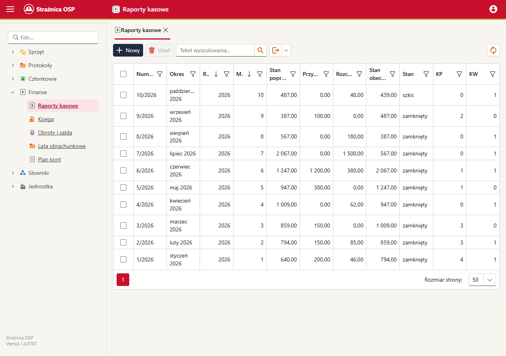Open filter for the year (R.) column

click(227, 74)
